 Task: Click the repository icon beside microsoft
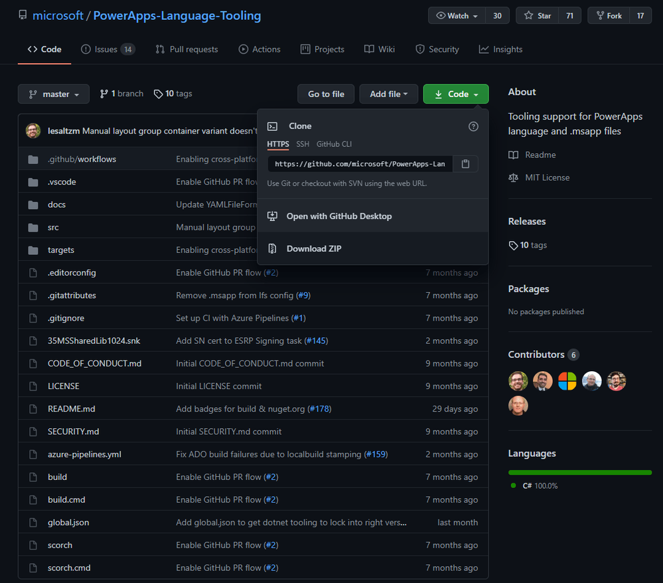[23, 15]
